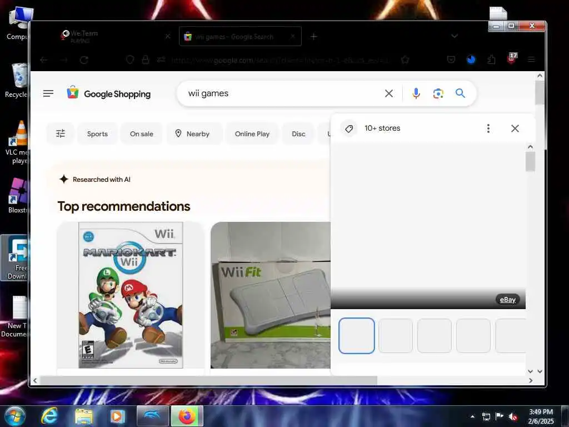
Task: Start voice search with the microphone
Action: pyautogui.click(x=416, y=93)
